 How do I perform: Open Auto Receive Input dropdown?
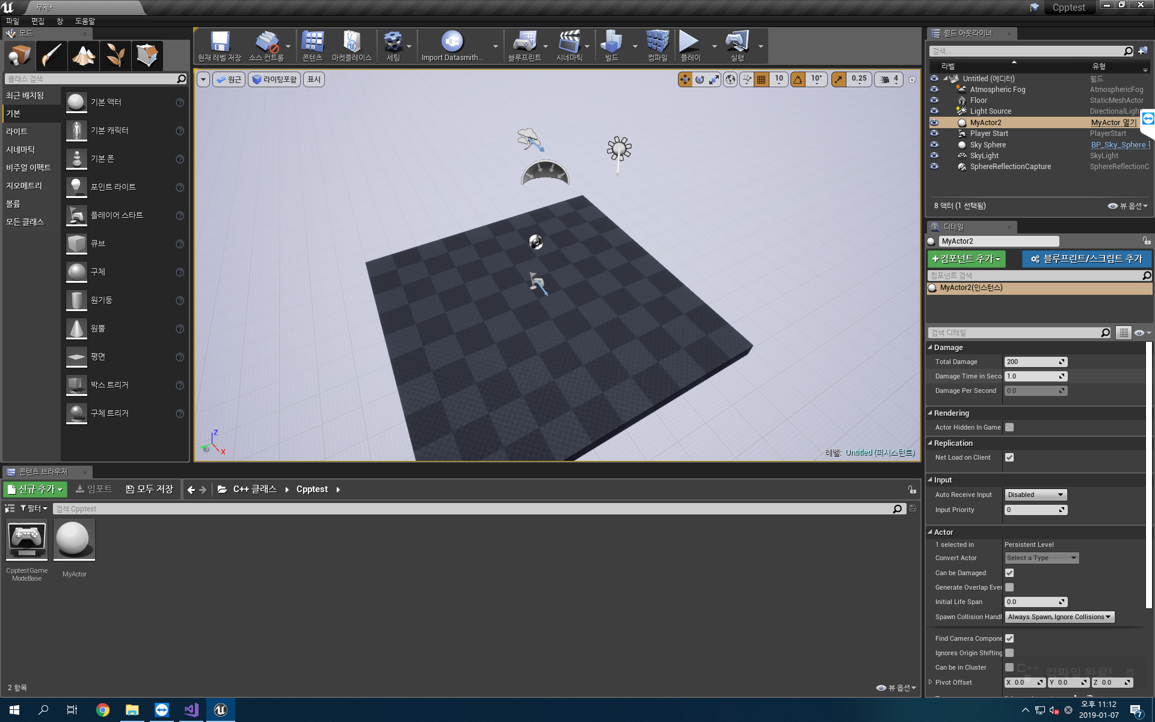point(1035,494)
